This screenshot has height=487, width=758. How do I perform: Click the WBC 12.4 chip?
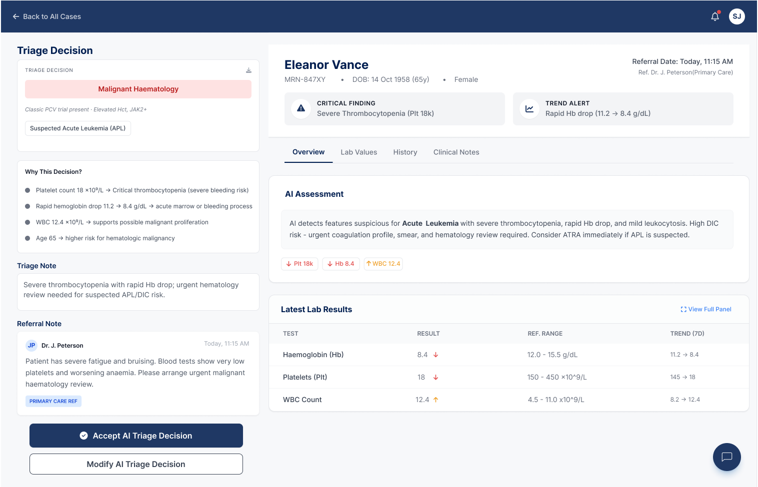point(383,264)
